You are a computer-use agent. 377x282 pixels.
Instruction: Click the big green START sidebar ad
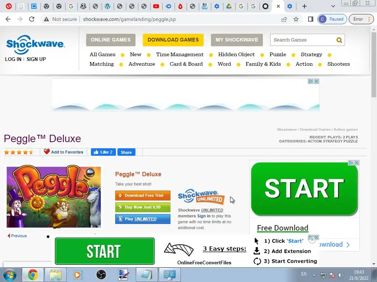(304, 189)
